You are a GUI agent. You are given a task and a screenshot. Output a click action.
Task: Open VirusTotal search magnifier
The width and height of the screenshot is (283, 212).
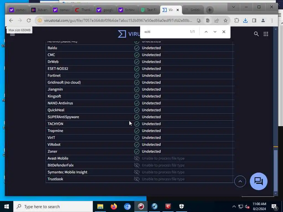coord(256,34)
